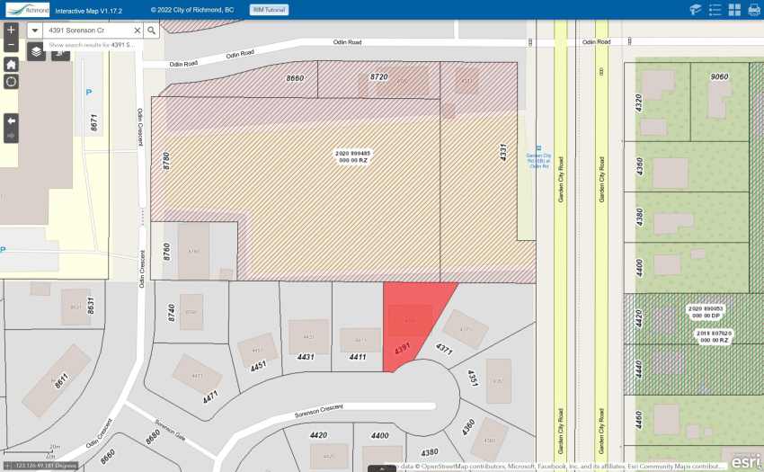The height and width of the screenshot is (472, 764).
Task: Open the graduation cap tutorial icon
Action: tap(696, 10)
